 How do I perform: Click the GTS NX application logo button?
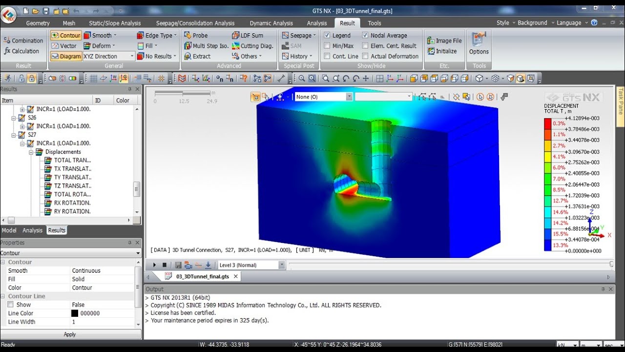[x=8, y=15]
